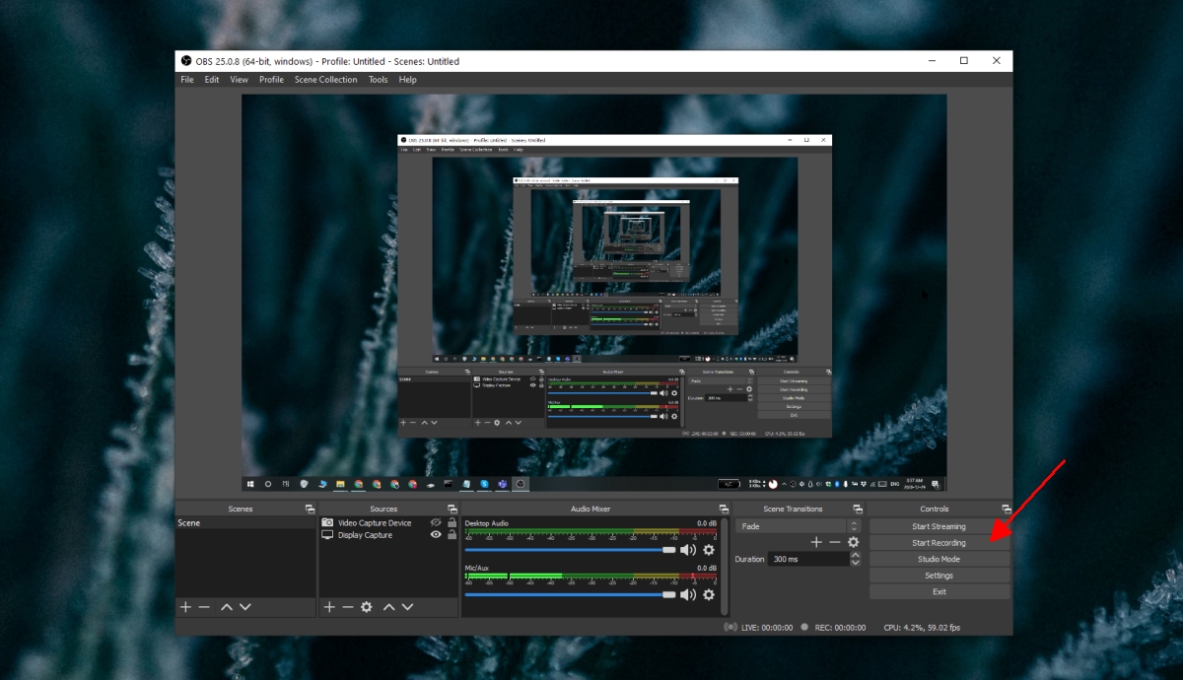Click the Audio Mixer scrollbar
The width and height of the screenshot is (1183, 680).
click(726, 567)
